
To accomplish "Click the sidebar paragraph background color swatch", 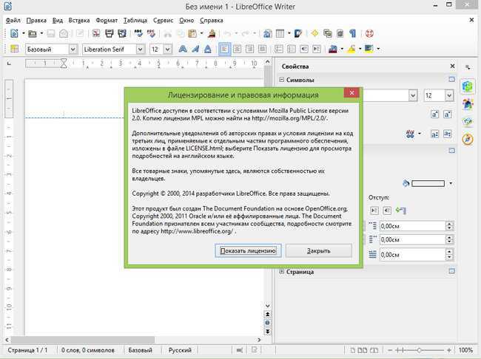I will [x=428, y=183].
